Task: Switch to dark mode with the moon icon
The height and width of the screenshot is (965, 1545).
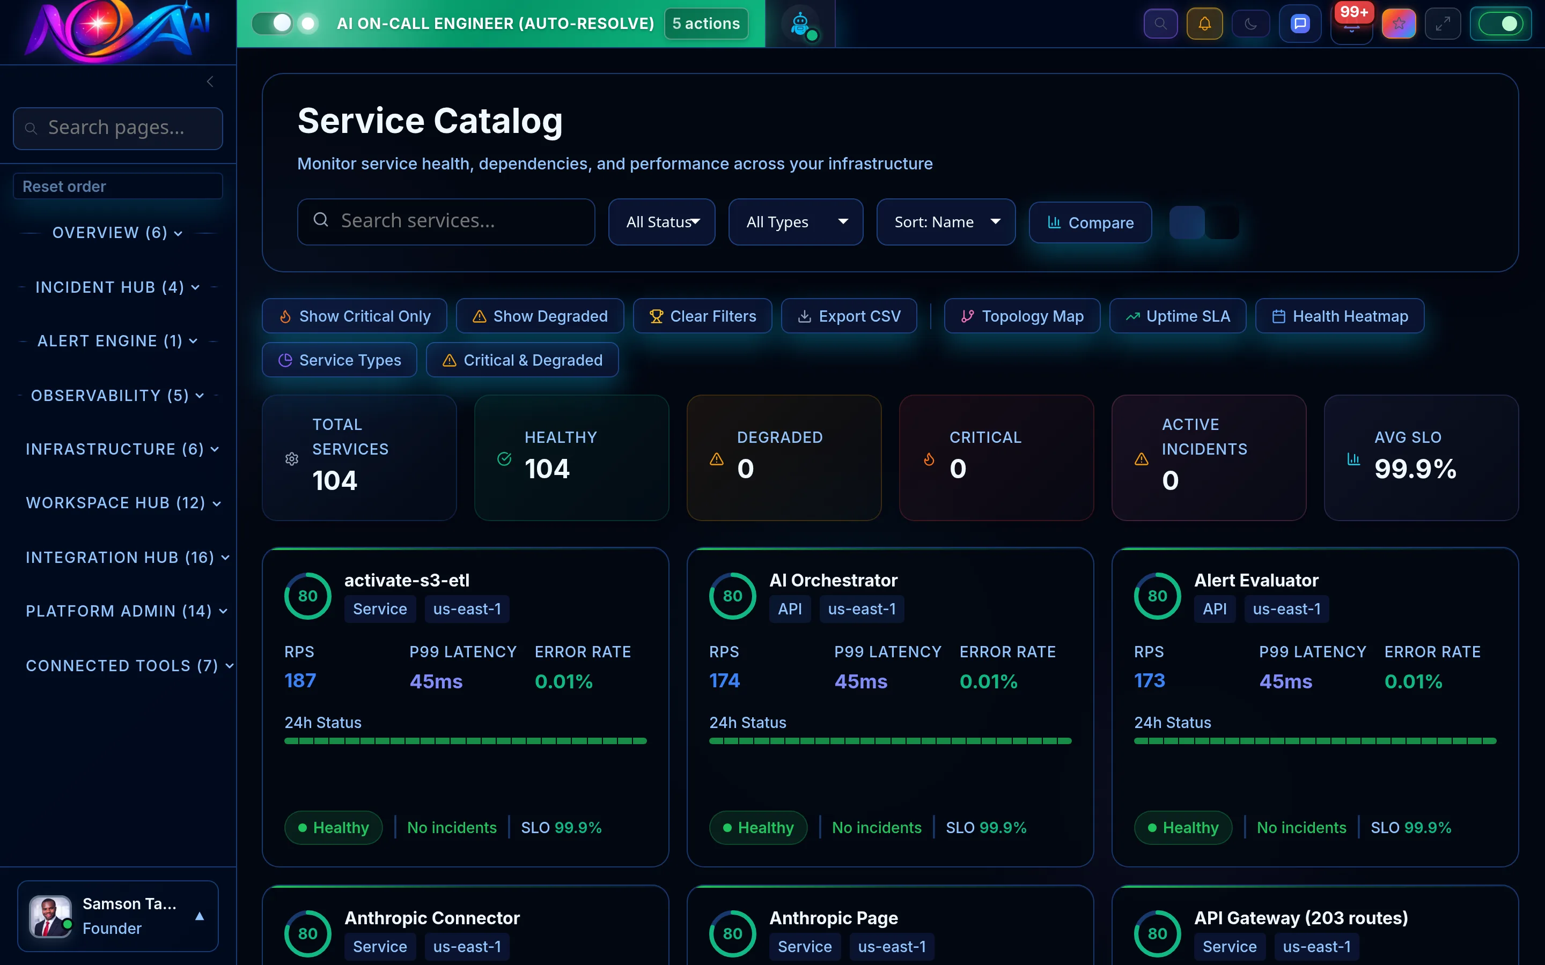Action: point(1250,23)
